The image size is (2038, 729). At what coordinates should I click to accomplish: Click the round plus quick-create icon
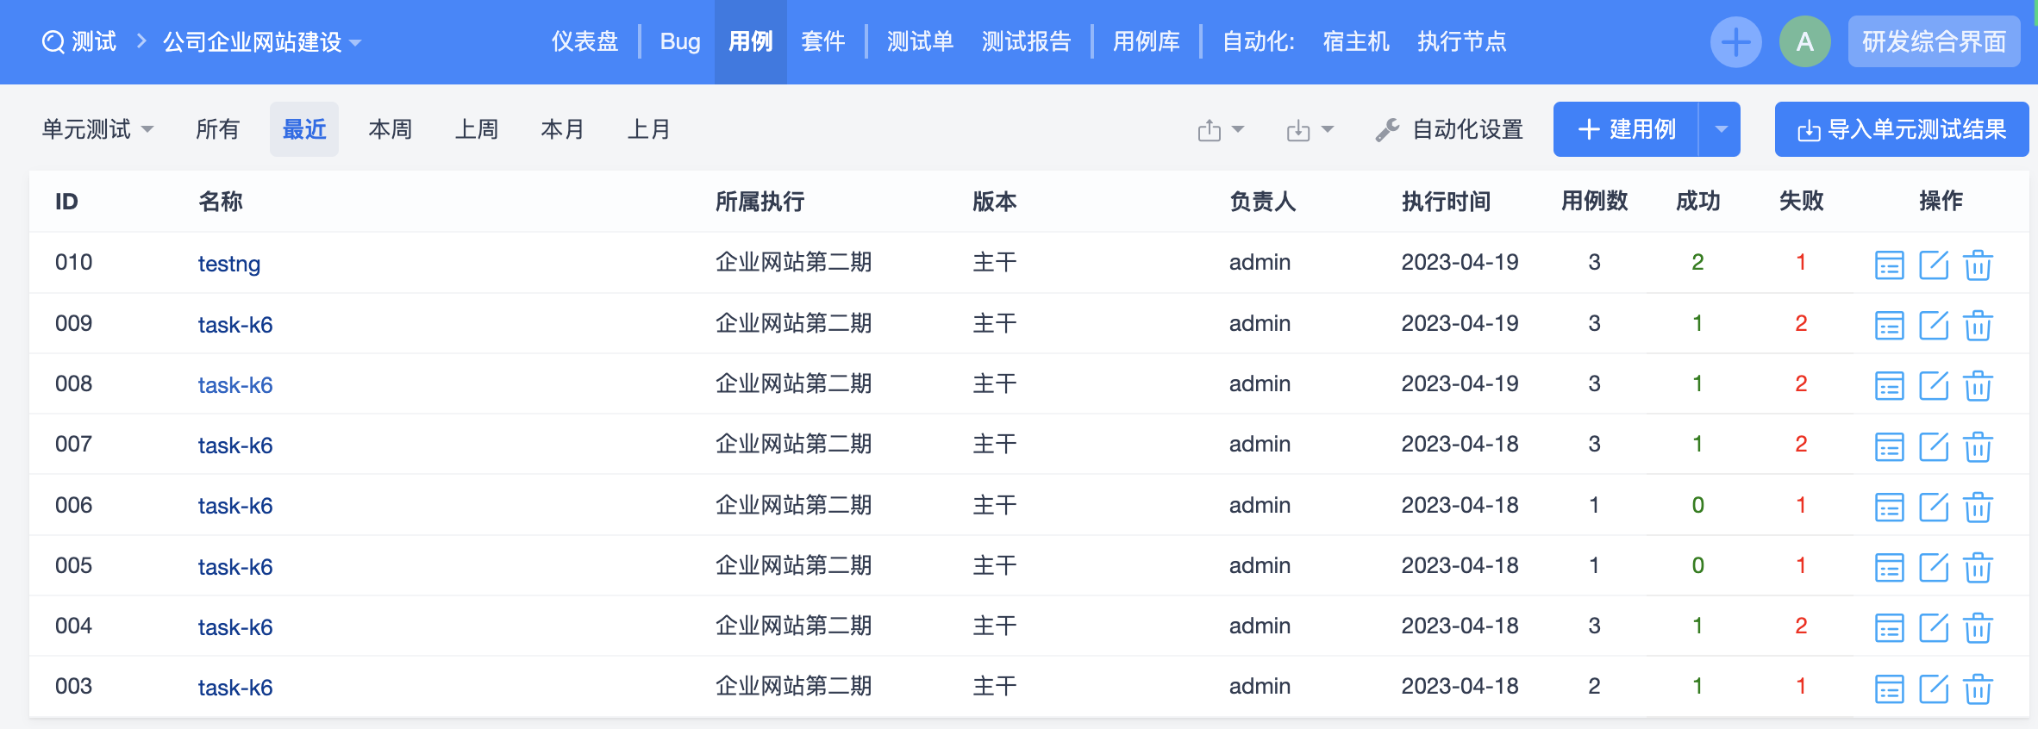[x=1735, y=41]
